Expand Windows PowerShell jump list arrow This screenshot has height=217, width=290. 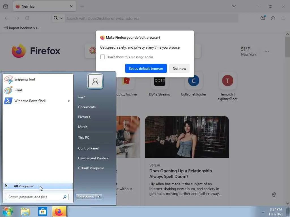[69, 101]
